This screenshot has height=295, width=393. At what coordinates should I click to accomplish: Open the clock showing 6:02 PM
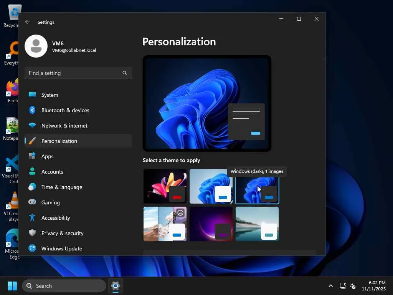374,286
